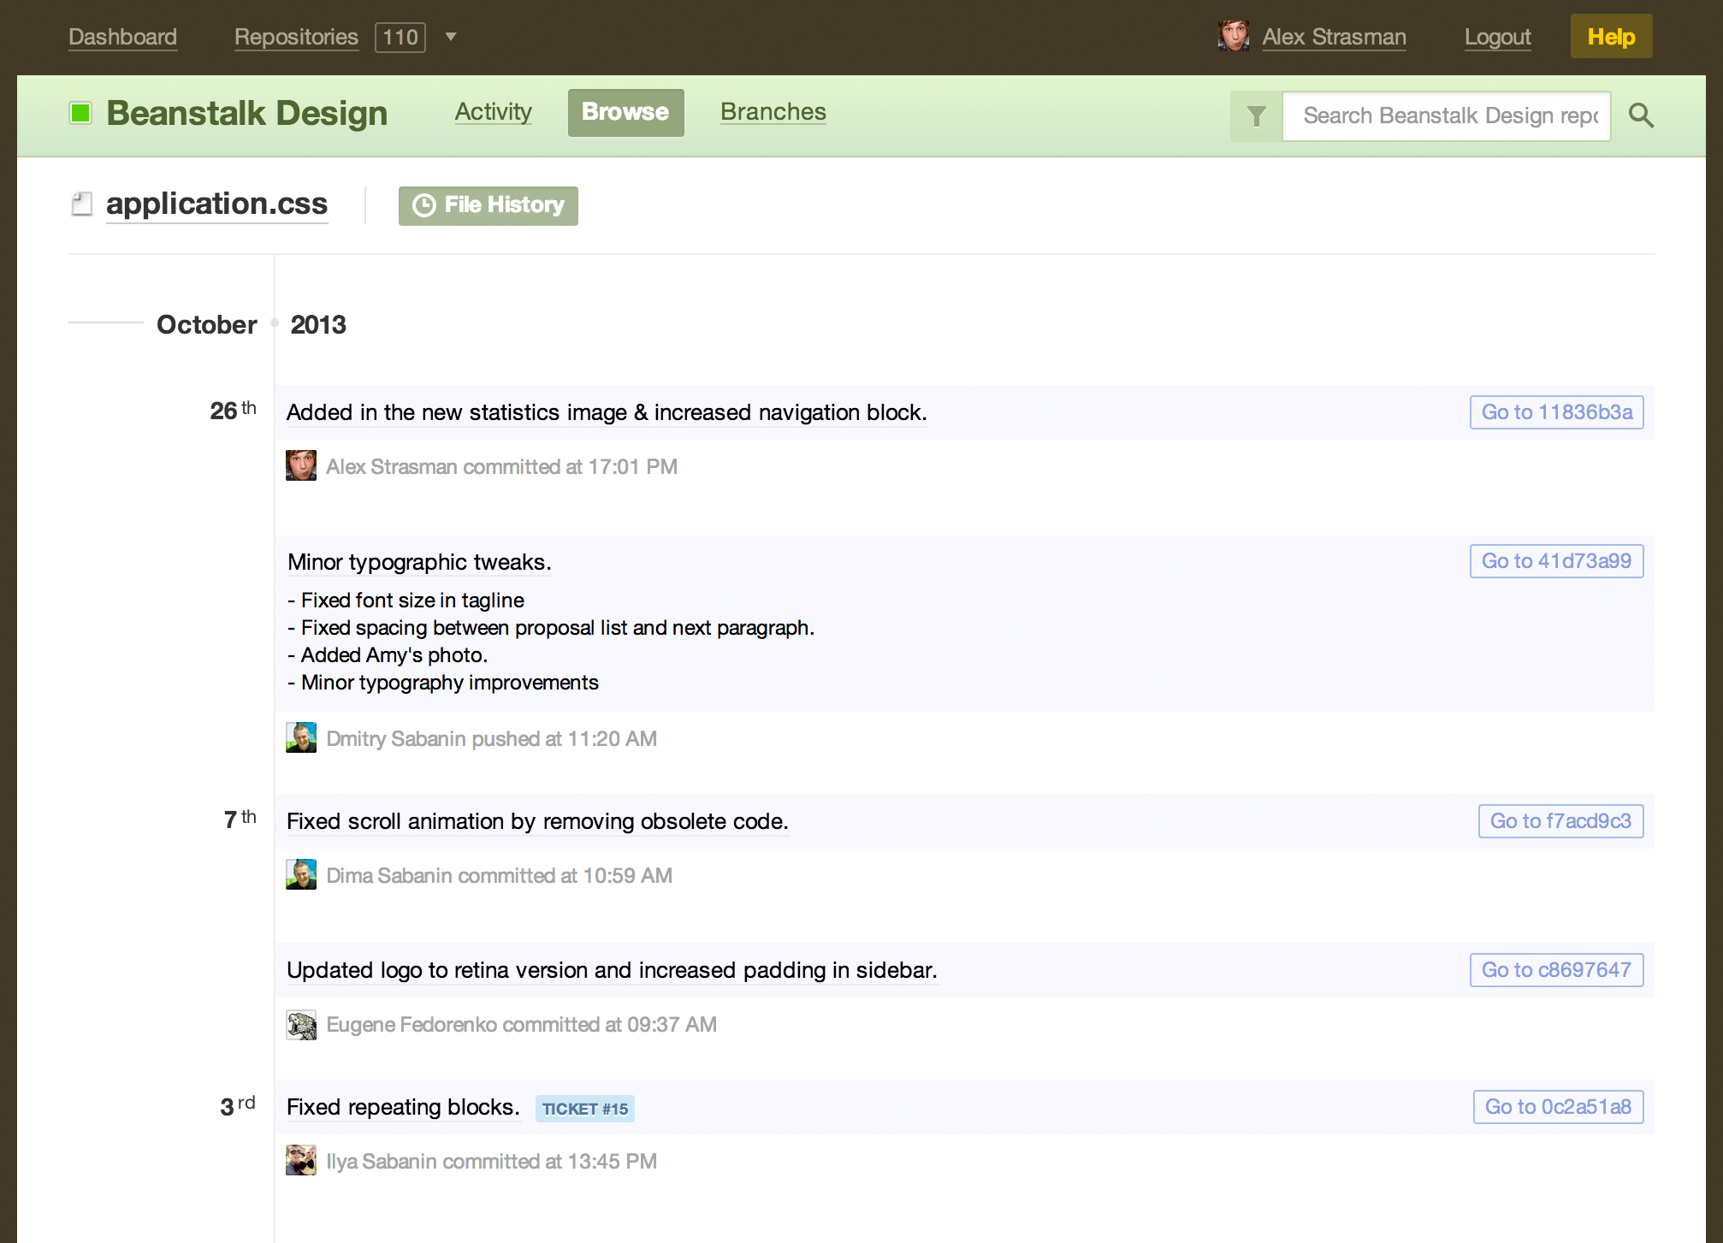The height and width of the screenshot is (1243, 1723).
Task: Switch to the Branches tab
Action: tap(773, 112)
